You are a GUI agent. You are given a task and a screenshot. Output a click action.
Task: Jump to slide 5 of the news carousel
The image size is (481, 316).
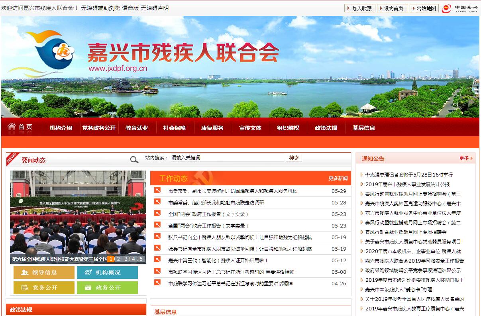[141, 259]
